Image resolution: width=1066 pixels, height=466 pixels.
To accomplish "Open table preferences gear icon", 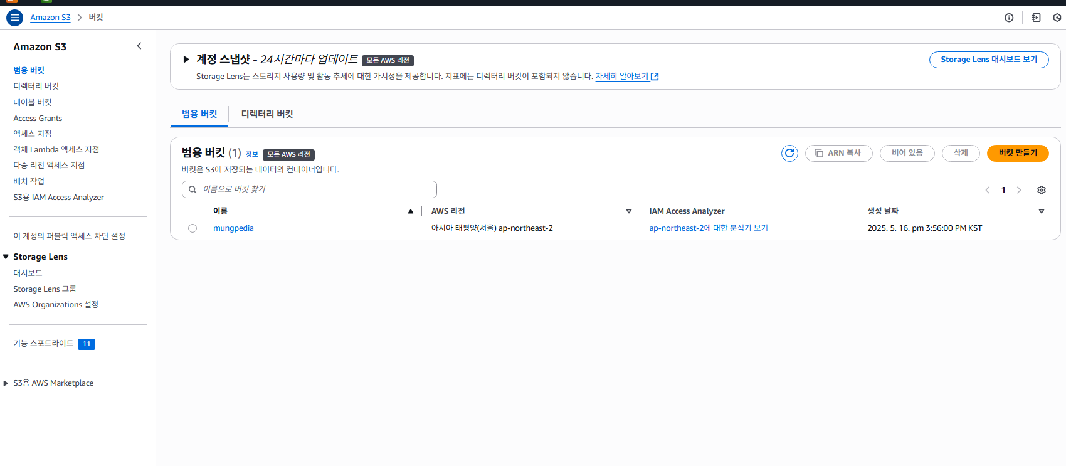I will 1042,190.
